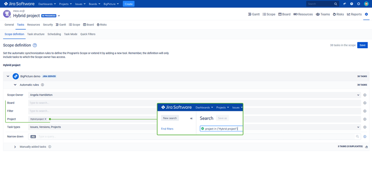
Task: Open the Scheduling sub-tab
Action: point(54,34)
